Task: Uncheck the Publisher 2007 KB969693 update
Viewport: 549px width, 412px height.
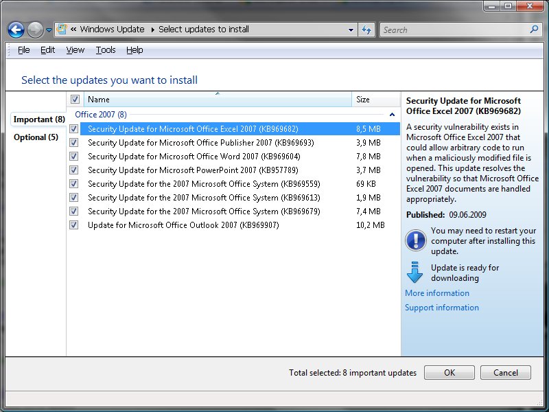Action: (x=73, y=143)
